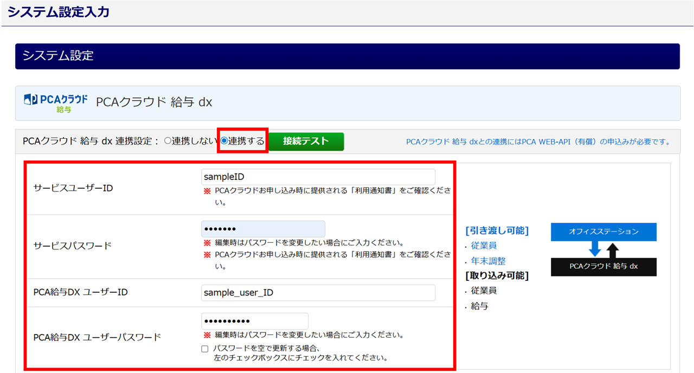Click the オフィスステーション box in the diagram
The height and width of the screenshot is (373, 694).
click(603, 231)
